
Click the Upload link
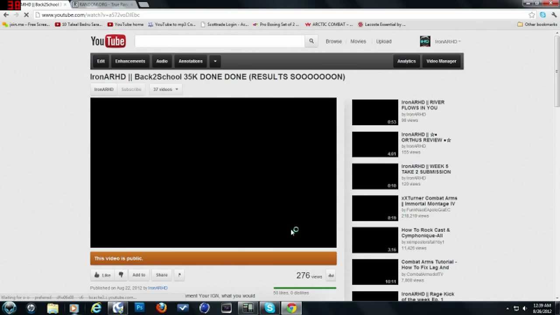click(x=384, y=42)
